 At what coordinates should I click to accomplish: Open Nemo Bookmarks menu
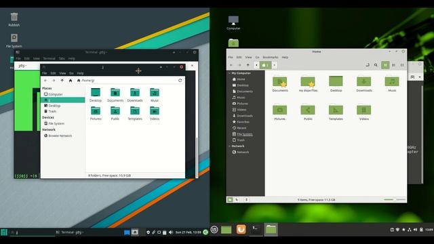(271, 57)
